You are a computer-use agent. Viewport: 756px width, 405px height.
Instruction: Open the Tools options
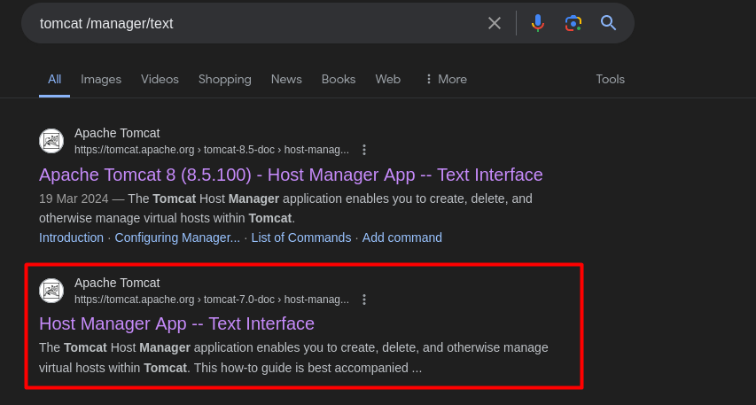click(610, 79)
